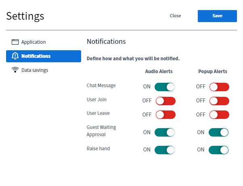Disable Chat Message audio alerts
This screenshot has width=243, height=186.
point(165,87)
